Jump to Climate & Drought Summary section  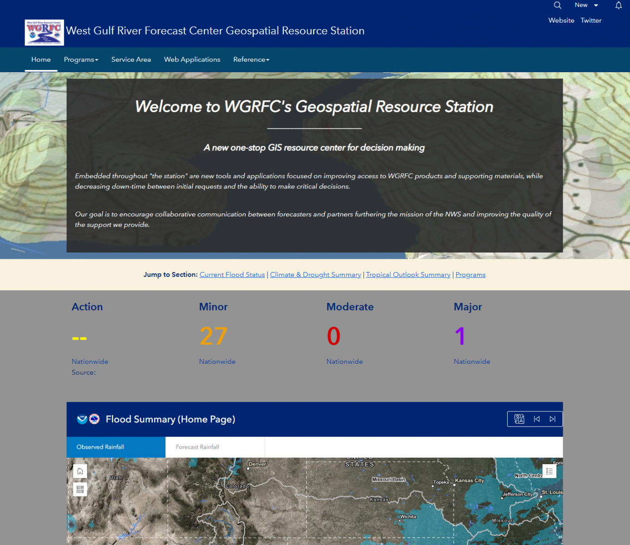tap(316, 275)
